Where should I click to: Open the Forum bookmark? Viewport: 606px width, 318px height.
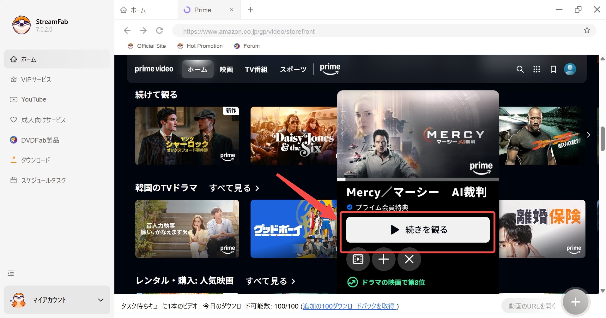(x=247, y=46)
